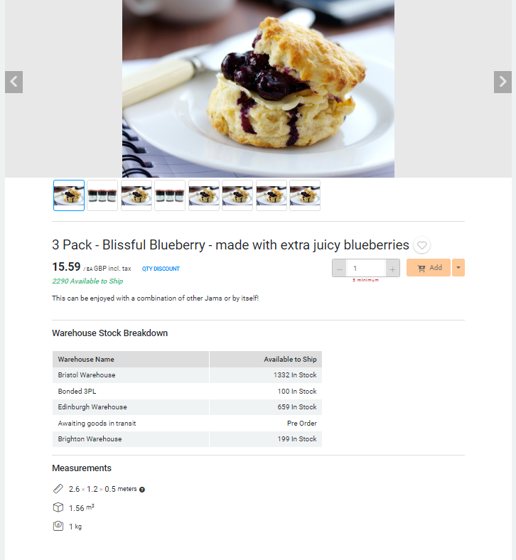This screenshot has height=560, width=516.
Task: Click the cube volume icon
Action: pos(58,507)
